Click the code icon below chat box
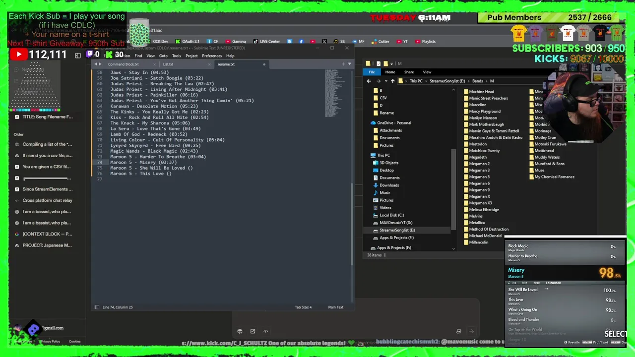The width and height of the screenshot is (635, 357). click(265, 331)
